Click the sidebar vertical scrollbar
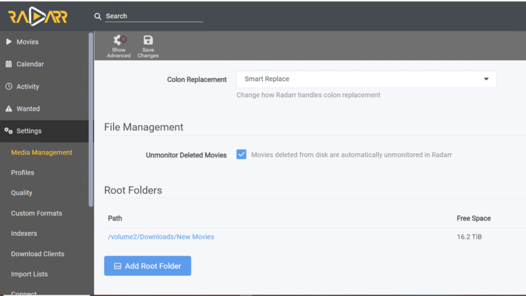 point(91,119)
